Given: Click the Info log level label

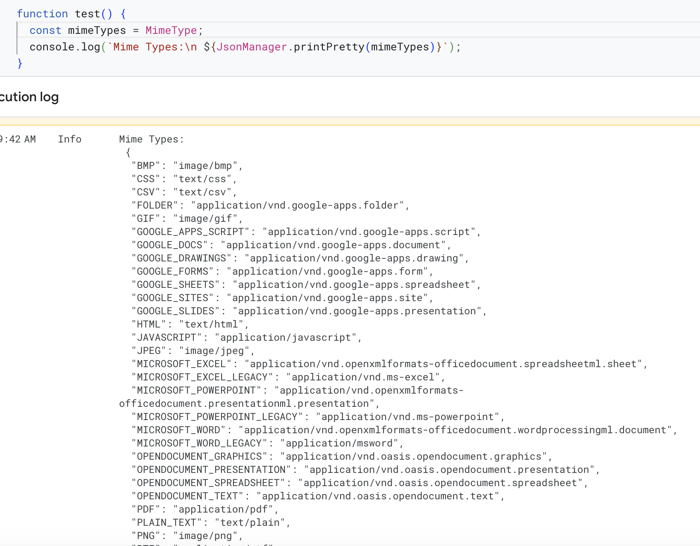Looking at the screenshot, I should tap(69, 140).
